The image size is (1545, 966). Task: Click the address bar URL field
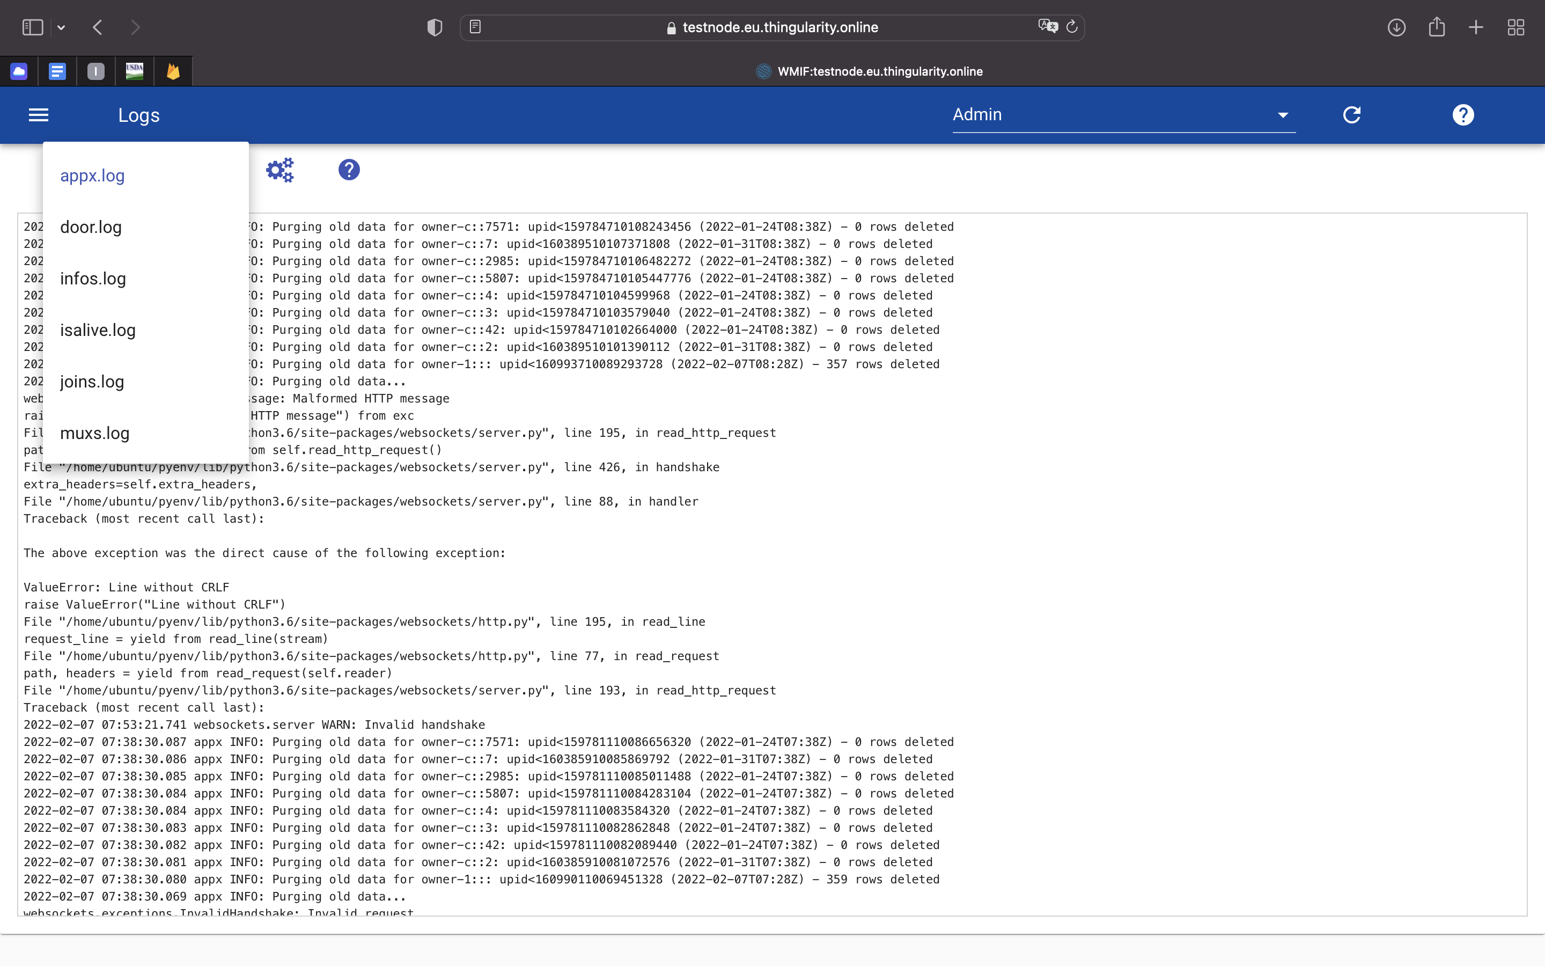point(779,27)
